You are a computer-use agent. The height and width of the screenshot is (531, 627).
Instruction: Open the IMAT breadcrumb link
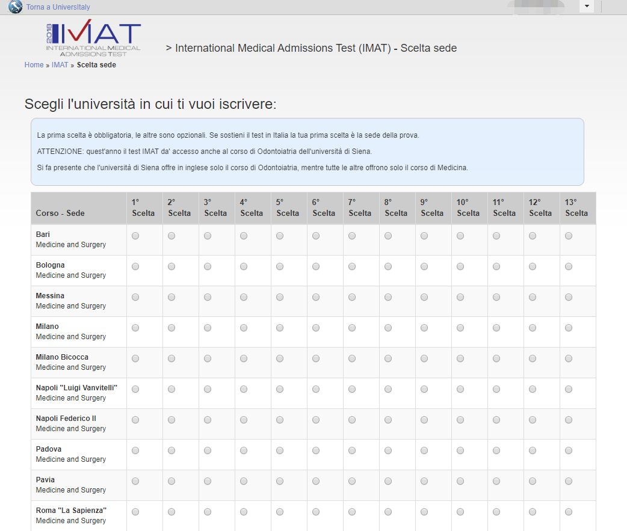[x=60, y=65]
